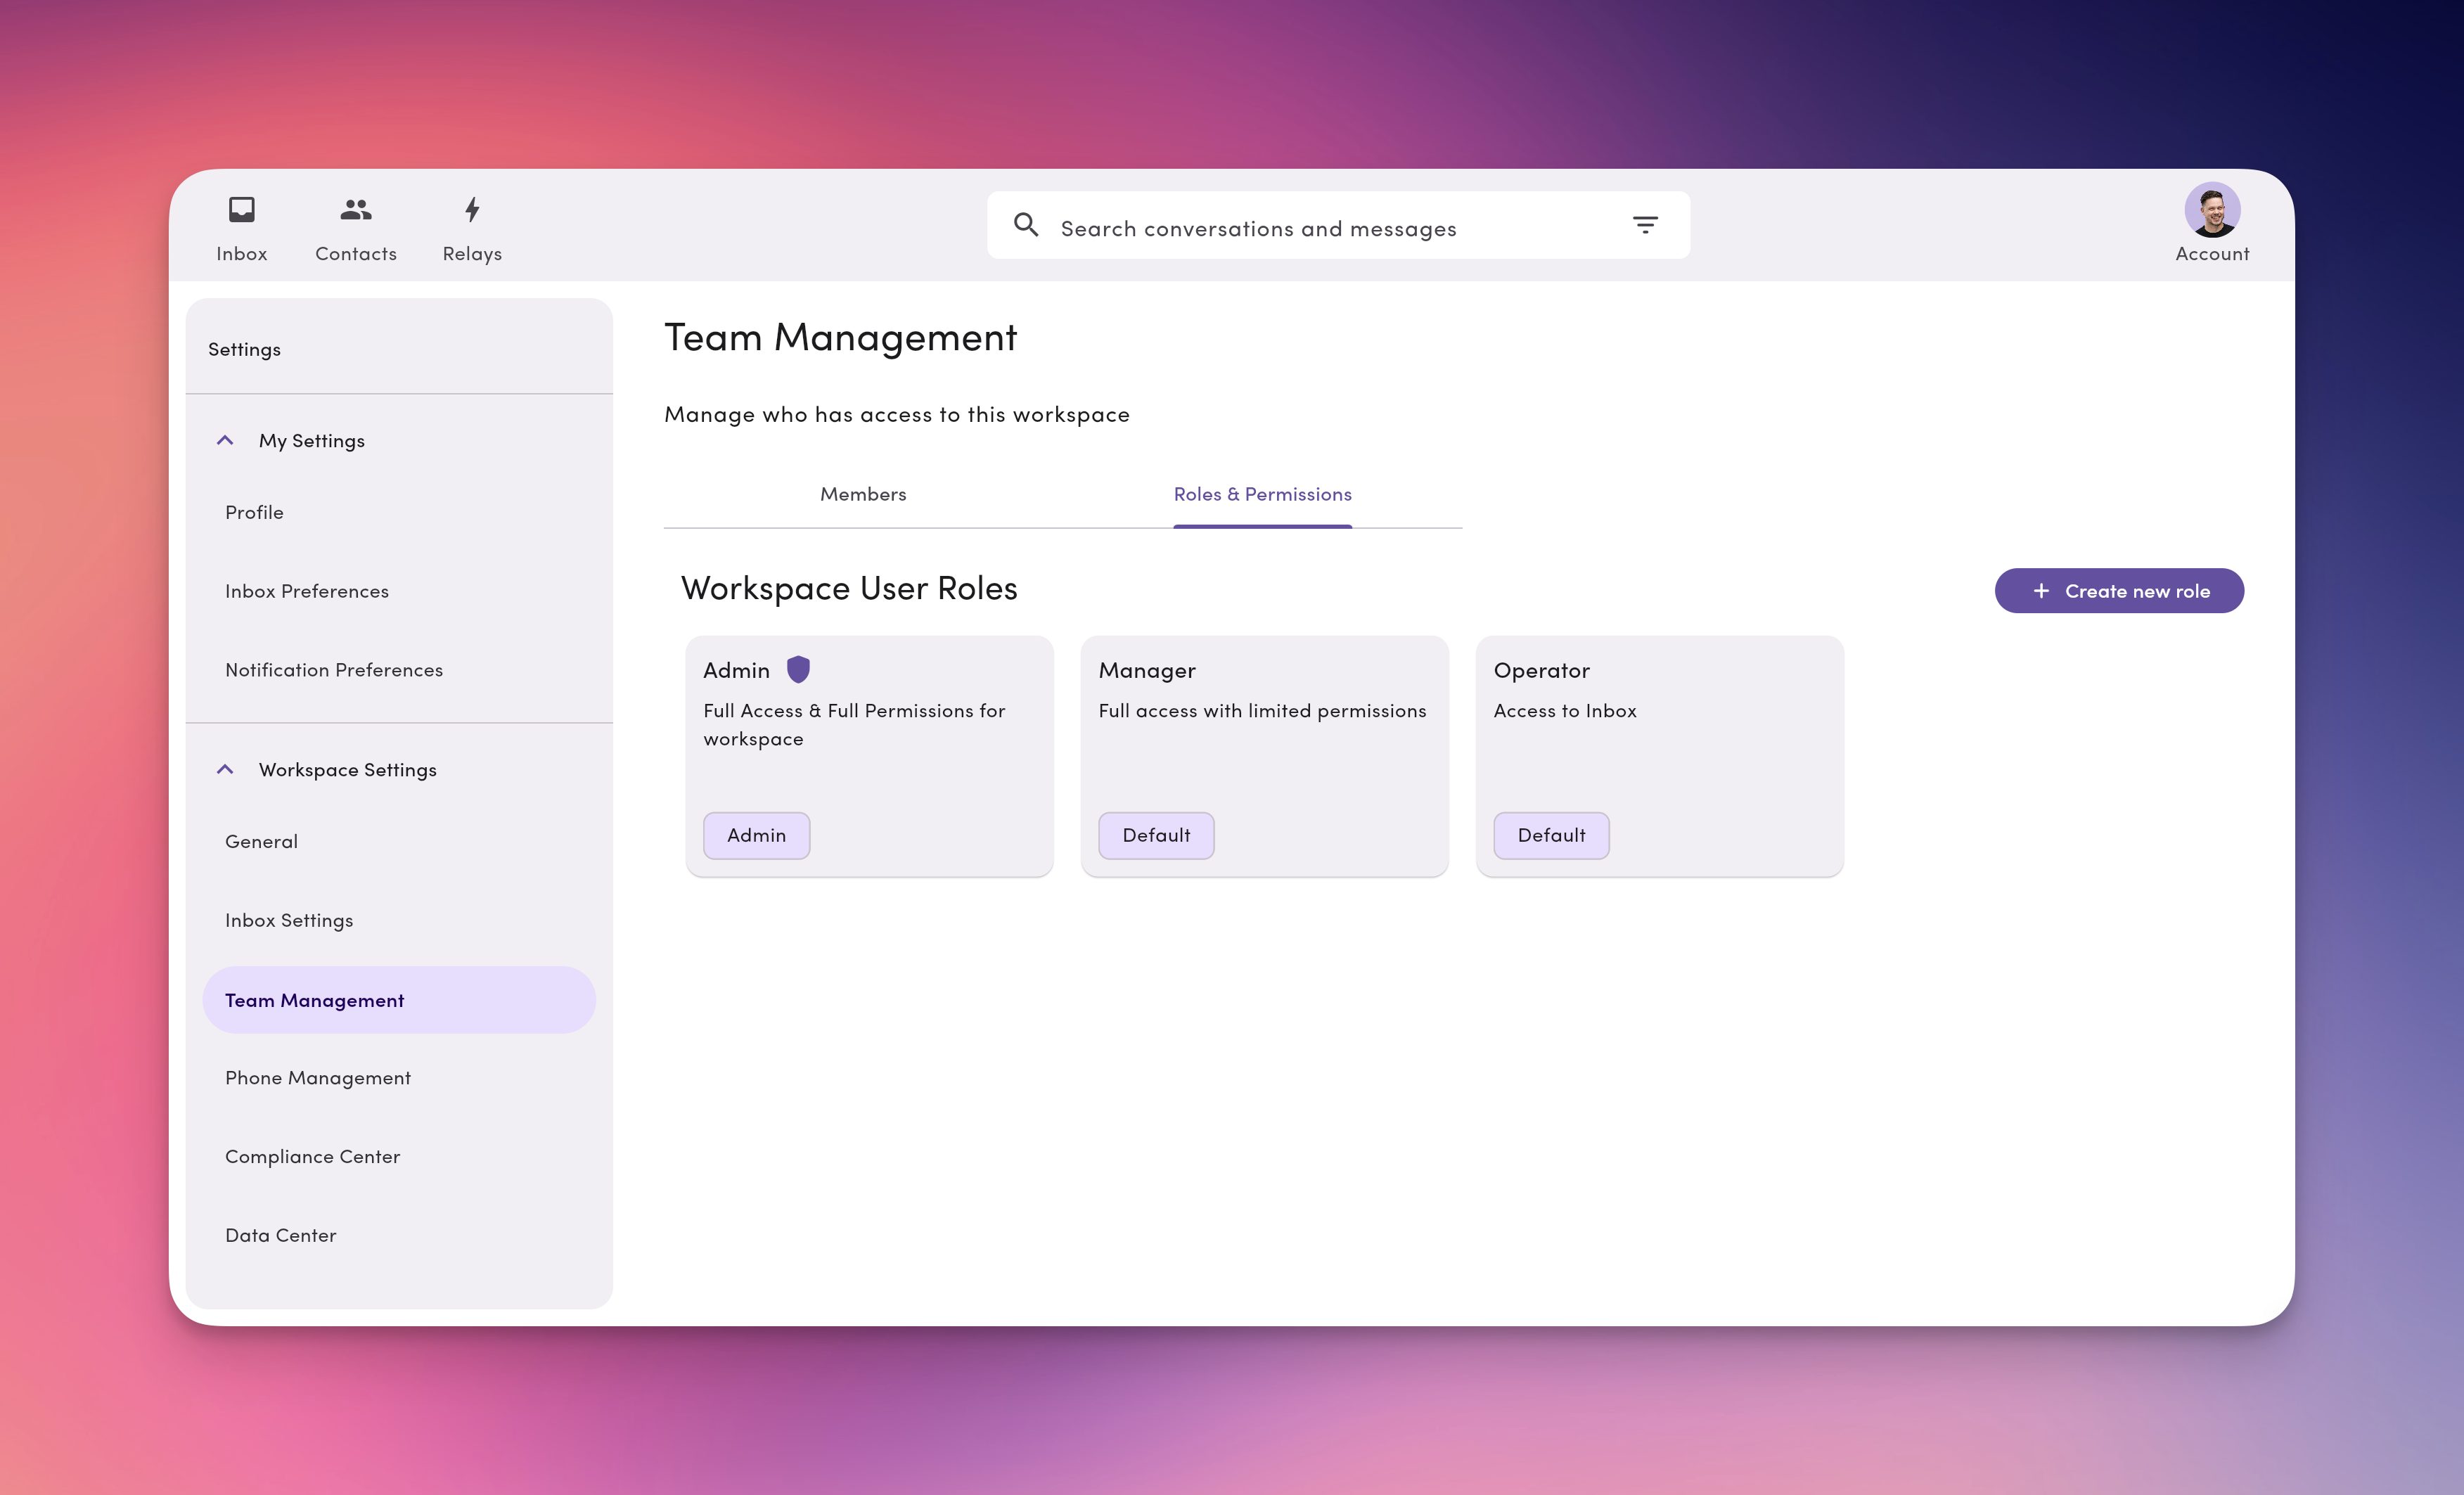Select the Roles & Permissions tab
Viewport: 2464px width, 1495px height.
(x=1262, y=493)
